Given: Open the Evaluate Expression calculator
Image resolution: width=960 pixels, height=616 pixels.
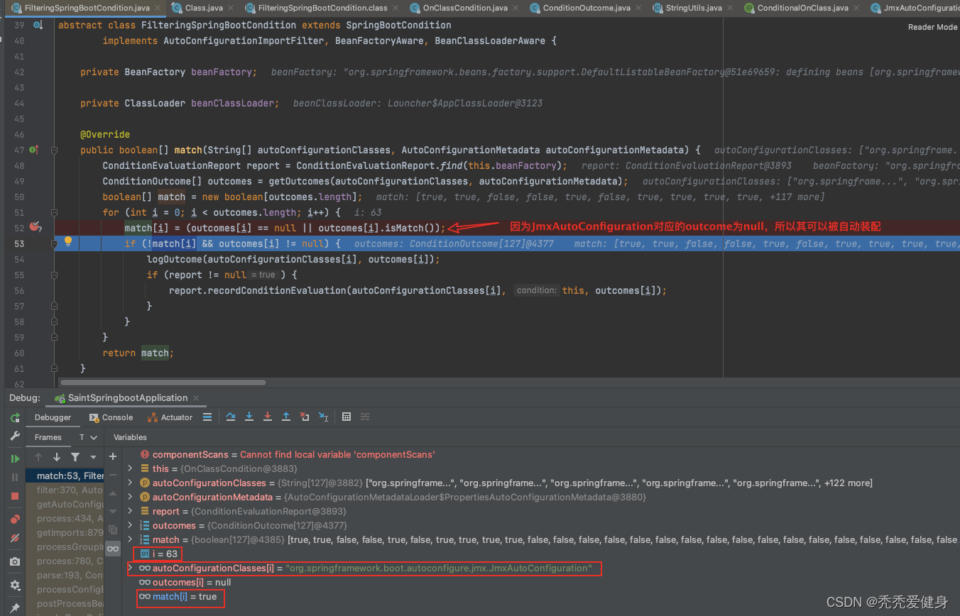Looking at the screenshot, I should pos(347,417).
